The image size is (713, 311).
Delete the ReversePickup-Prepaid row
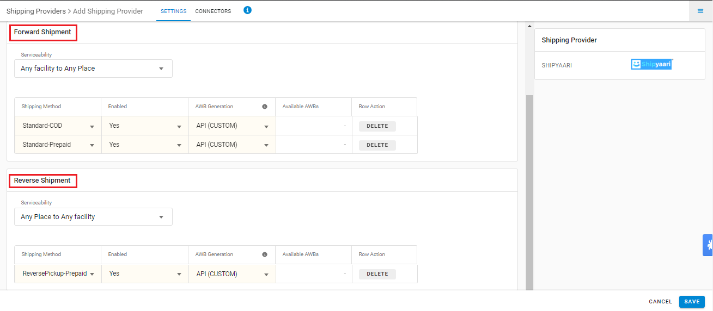377,274
